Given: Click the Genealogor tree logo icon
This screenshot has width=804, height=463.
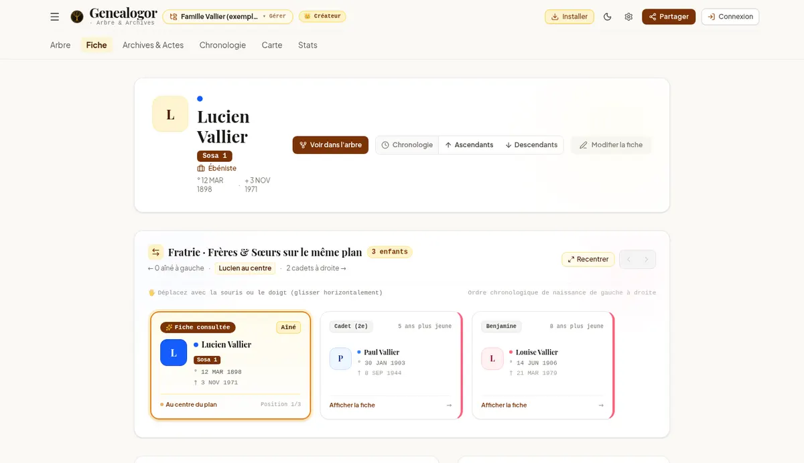Looking at the screenshot, I should coord(77,17).
